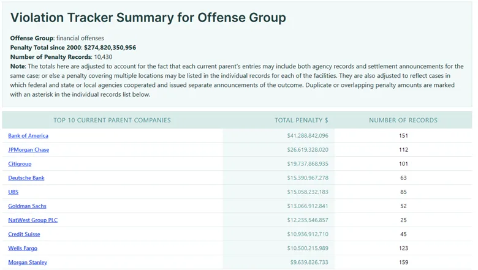This screenshot has width=478, height=270.
Task: Open the JPMorgan Chase link
Action: pyautogui.click(x=29, y=150)
